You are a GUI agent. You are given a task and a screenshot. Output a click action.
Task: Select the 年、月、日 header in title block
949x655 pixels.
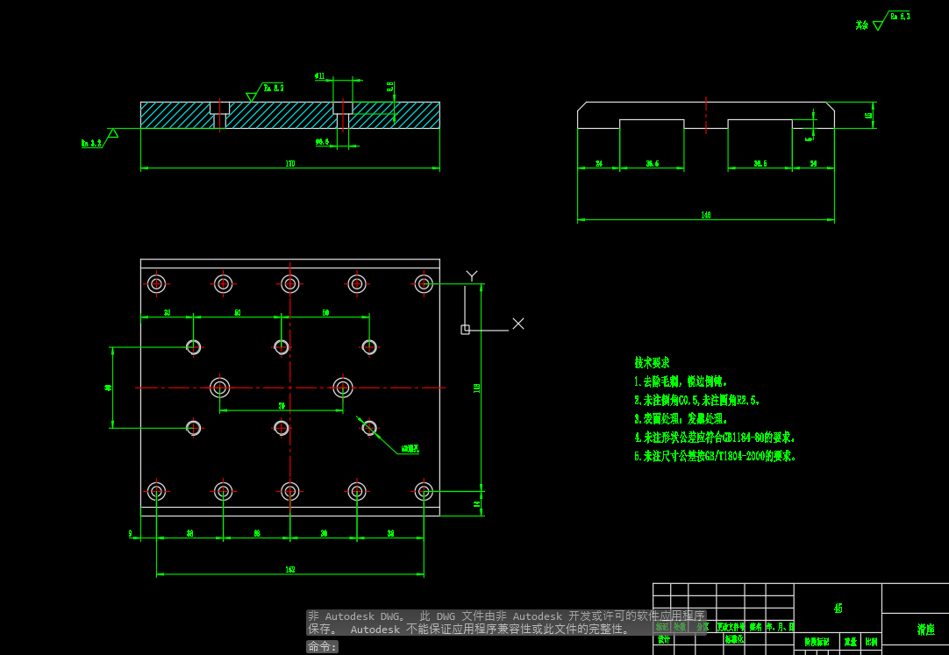780,627
